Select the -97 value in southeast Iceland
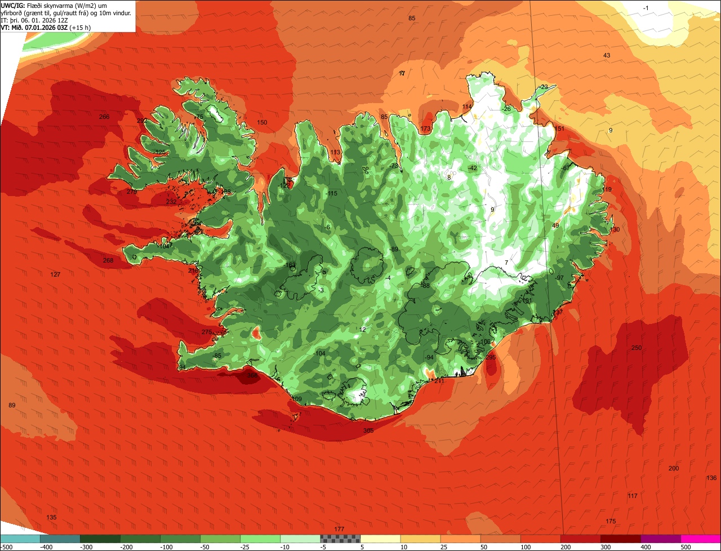This screenshot has width=721, height=551. click(559, 278)
